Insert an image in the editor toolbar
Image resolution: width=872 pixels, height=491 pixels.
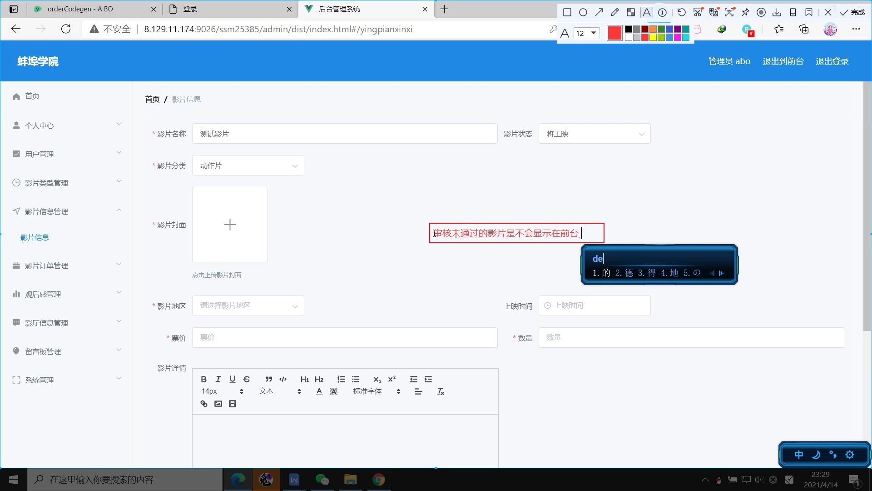[218, 404]
